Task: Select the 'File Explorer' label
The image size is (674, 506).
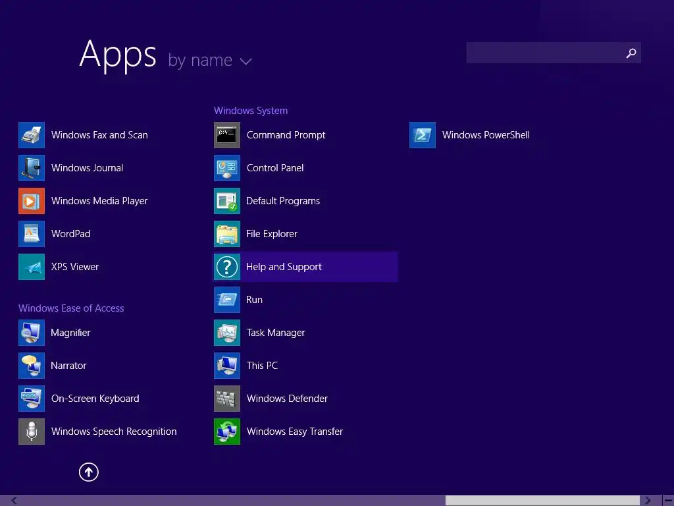Action: [272, 234]
